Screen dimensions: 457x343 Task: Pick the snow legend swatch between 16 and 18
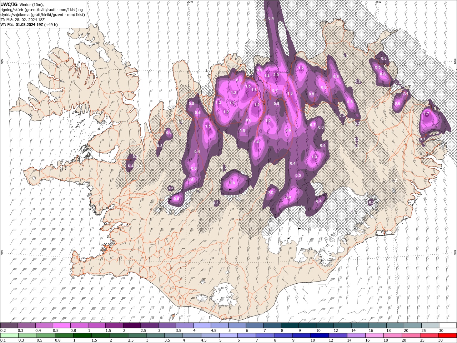(378, 325)
